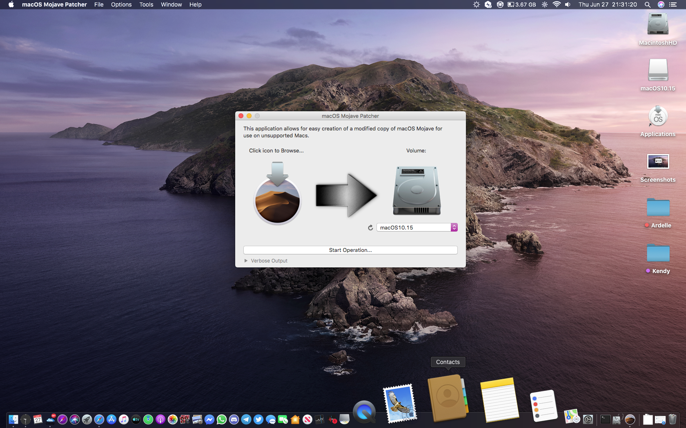686x428 pixels.
Task: Open Notification Center in the menu bar
Action: click(x=673, y=4)
